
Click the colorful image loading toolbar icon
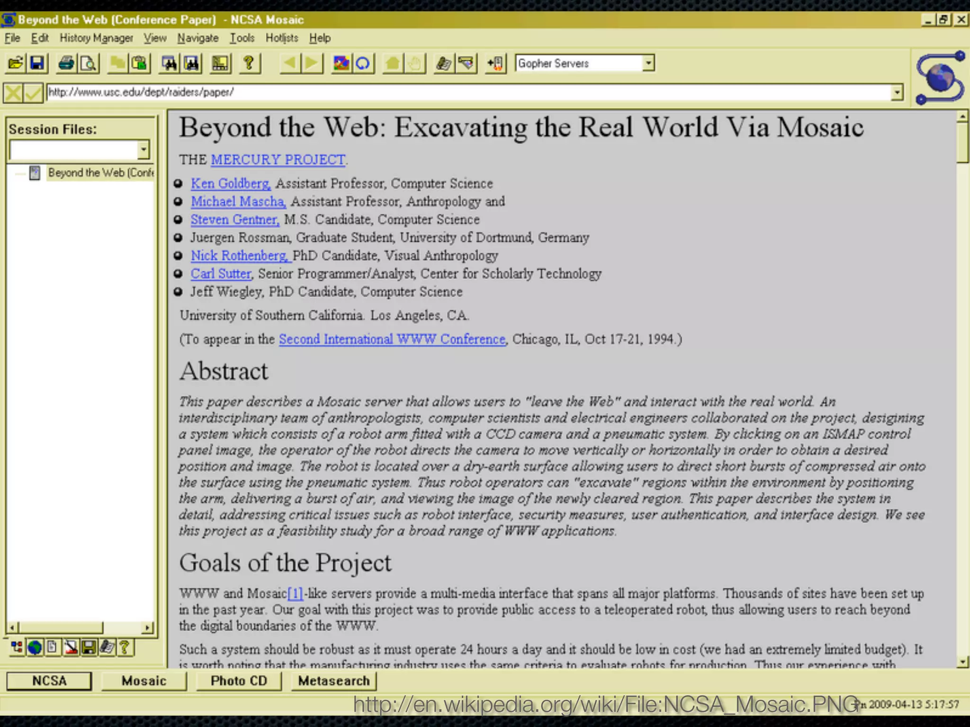[x=341, y=63]
